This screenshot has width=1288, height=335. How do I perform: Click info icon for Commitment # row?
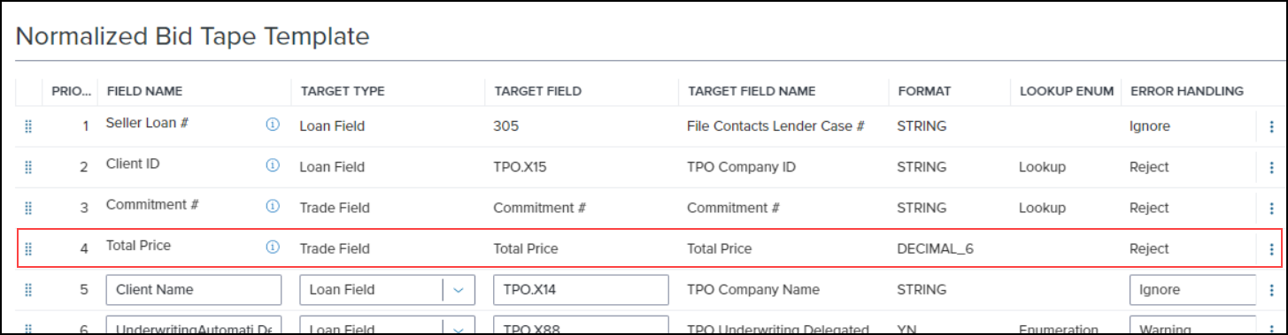coord(273,206)
